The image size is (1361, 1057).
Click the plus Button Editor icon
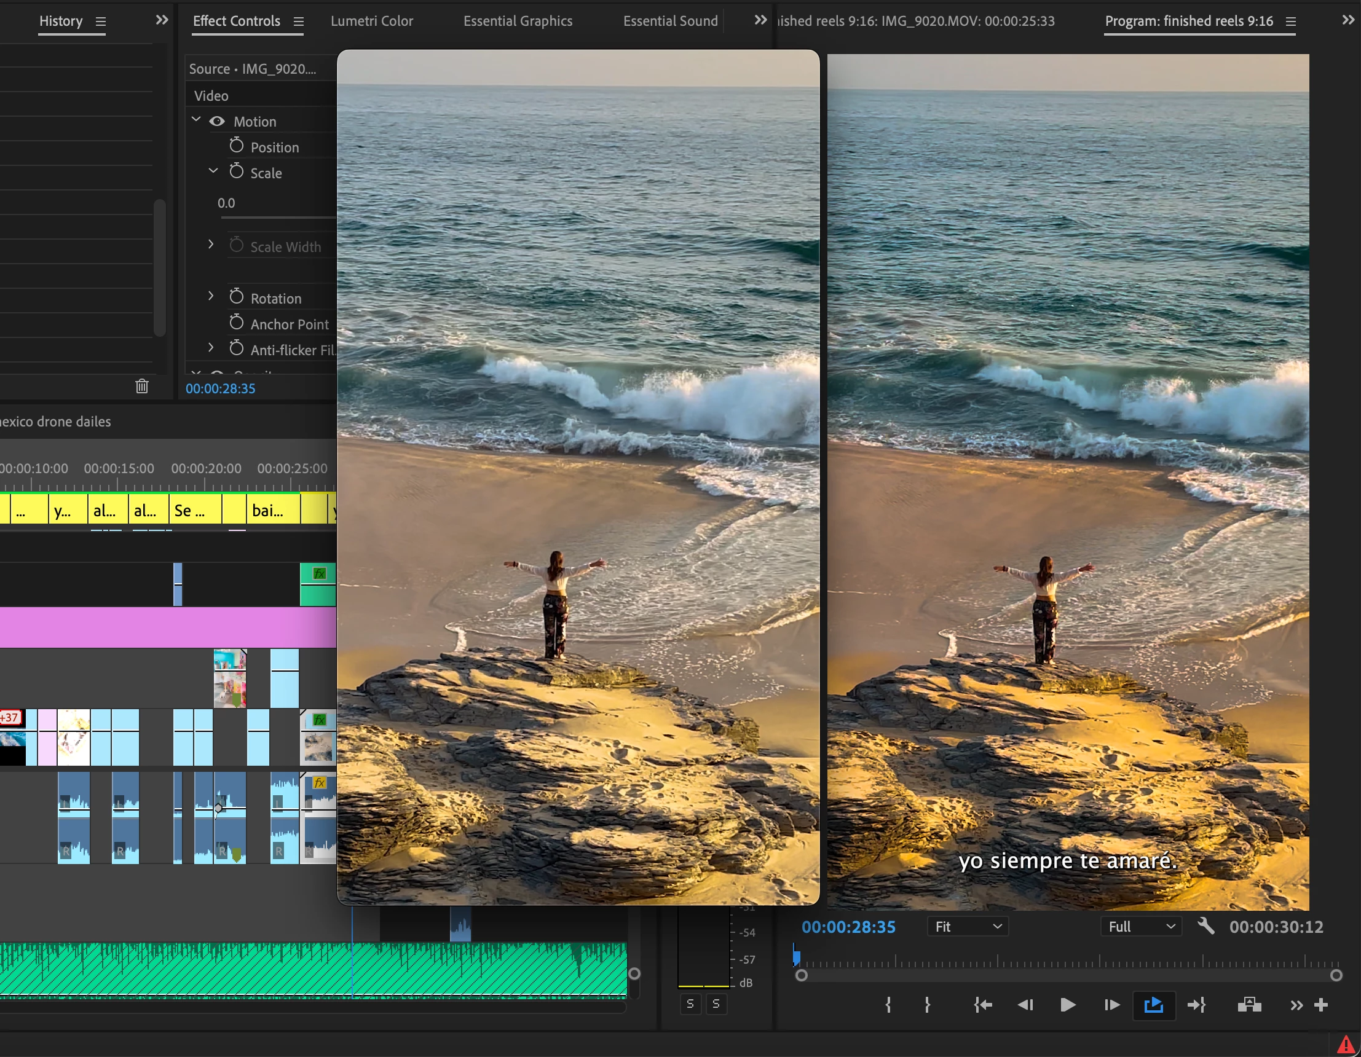coord(1321,1005)
